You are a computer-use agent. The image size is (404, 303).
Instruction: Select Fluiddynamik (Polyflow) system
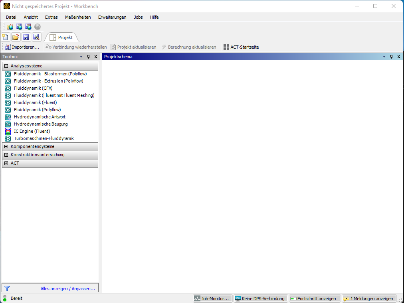pyautogui.click(x=38, y=110)
